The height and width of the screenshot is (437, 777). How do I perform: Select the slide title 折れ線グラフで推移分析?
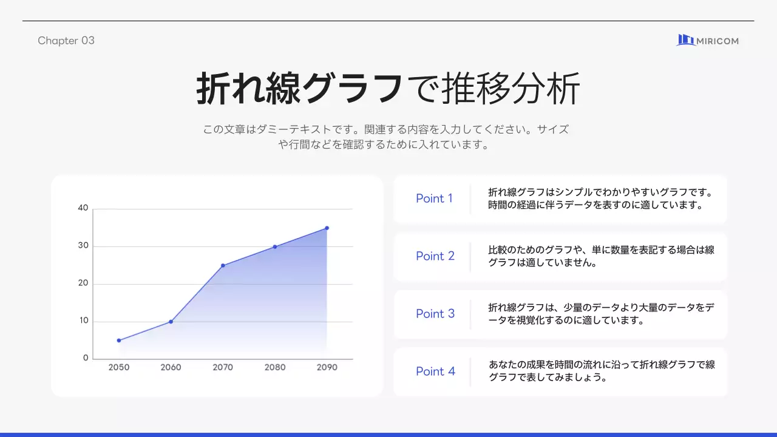(388, 87)
